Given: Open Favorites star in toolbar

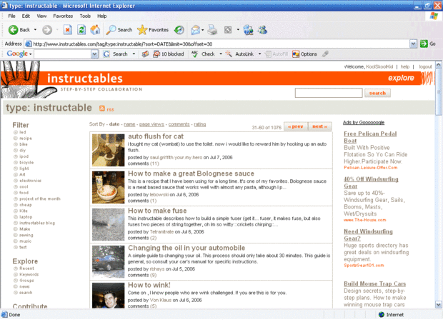Looking at the screenshot, I should coord(153,30).
